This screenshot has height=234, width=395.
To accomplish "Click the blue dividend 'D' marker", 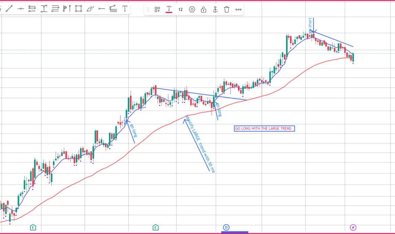I will 226,227.
